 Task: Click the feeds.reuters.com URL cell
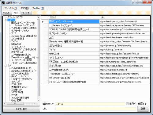tap(125, 25)
